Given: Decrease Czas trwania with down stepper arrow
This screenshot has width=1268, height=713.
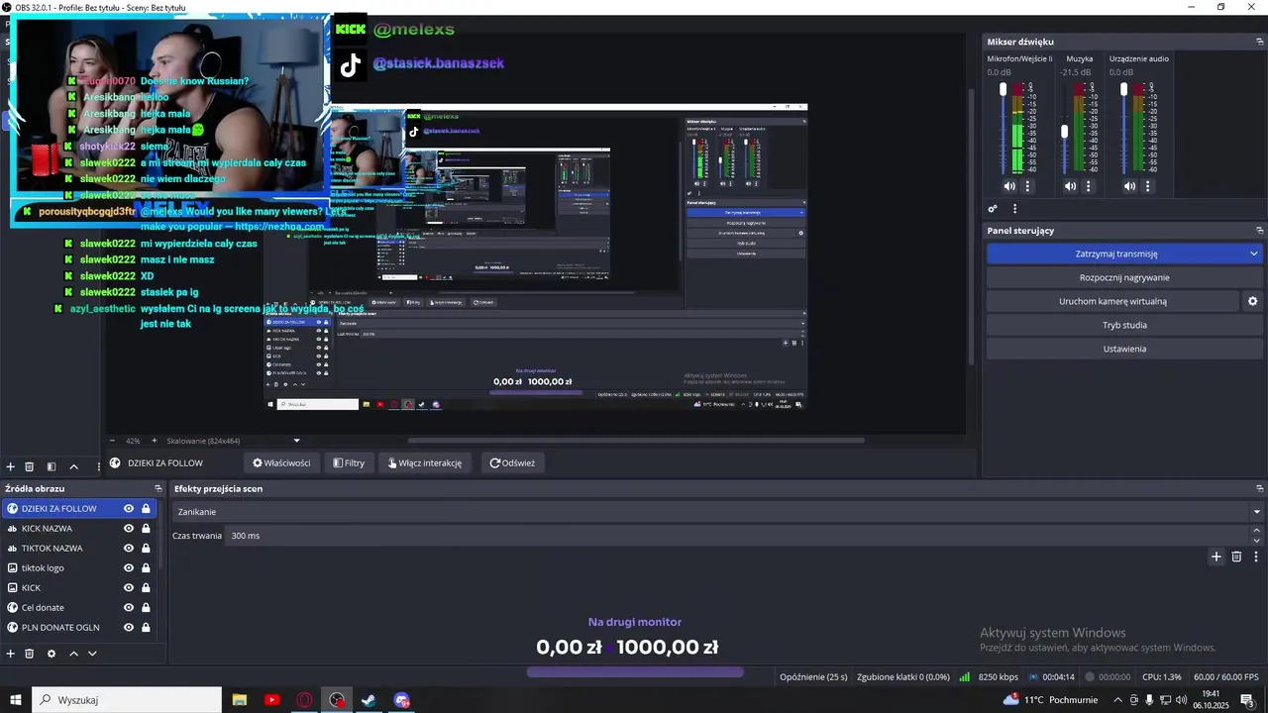Looking at the screenshot, I should tap(1257, 540).
